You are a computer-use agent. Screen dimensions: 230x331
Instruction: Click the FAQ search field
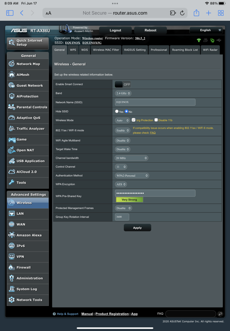pos(191,314)
